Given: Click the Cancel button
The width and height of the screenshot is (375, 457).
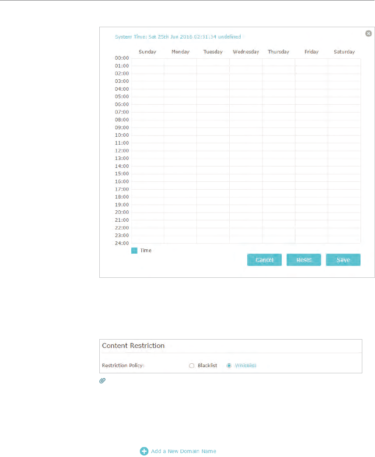Looking at the screenshot, I should (x=264, y=260).
